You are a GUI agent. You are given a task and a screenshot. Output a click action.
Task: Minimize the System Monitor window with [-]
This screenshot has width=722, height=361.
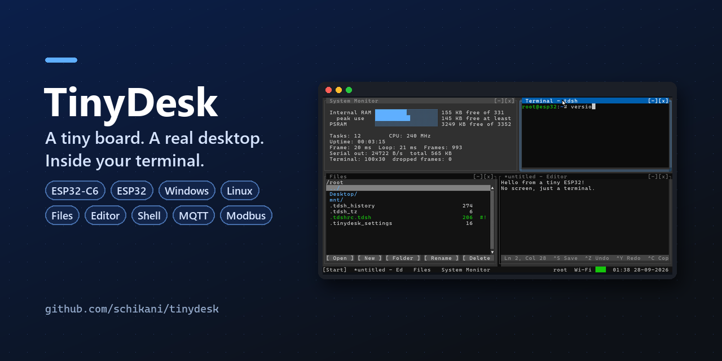tap(499, 101)
